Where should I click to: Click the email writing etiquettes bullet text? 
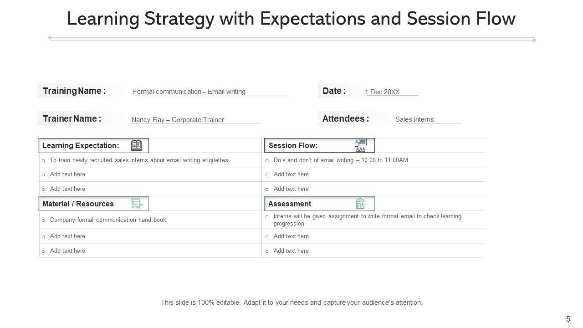coord(139,160)
